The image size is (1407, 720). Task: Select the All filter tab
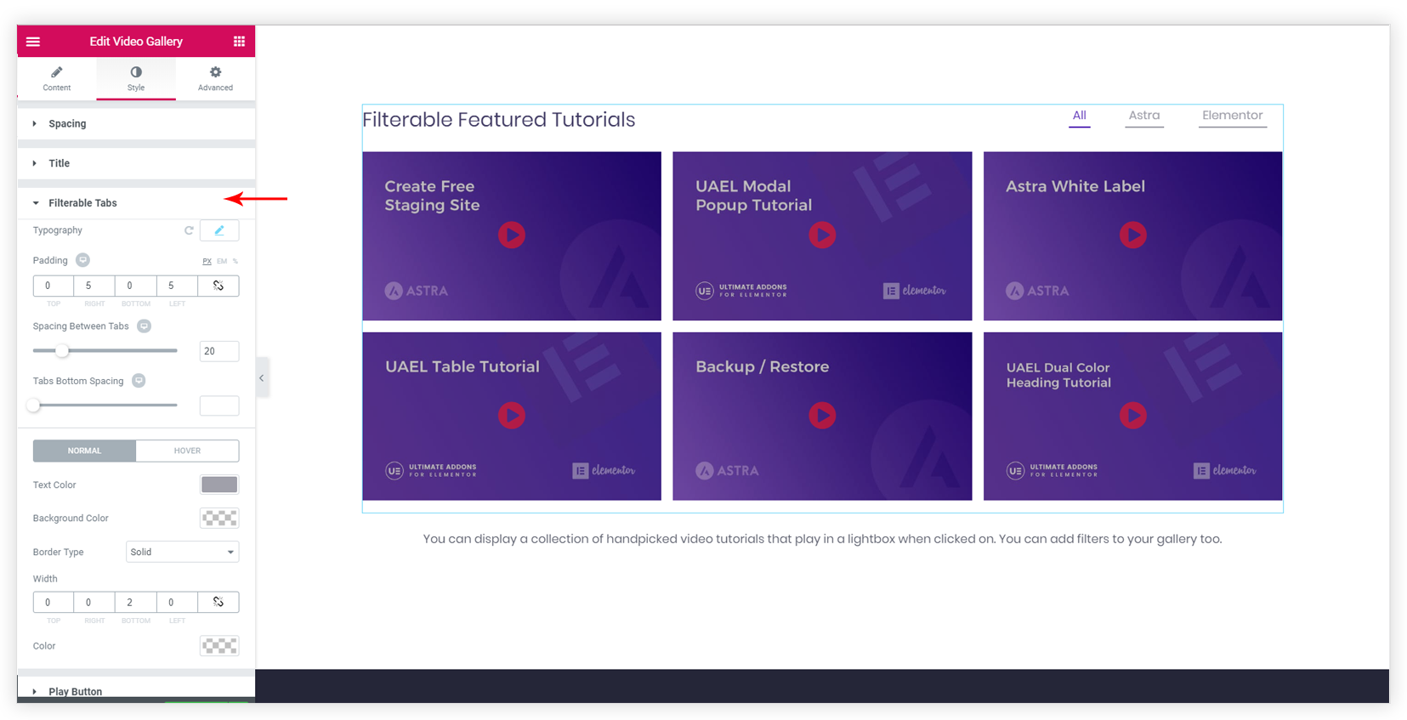(x=1079, y=116)
